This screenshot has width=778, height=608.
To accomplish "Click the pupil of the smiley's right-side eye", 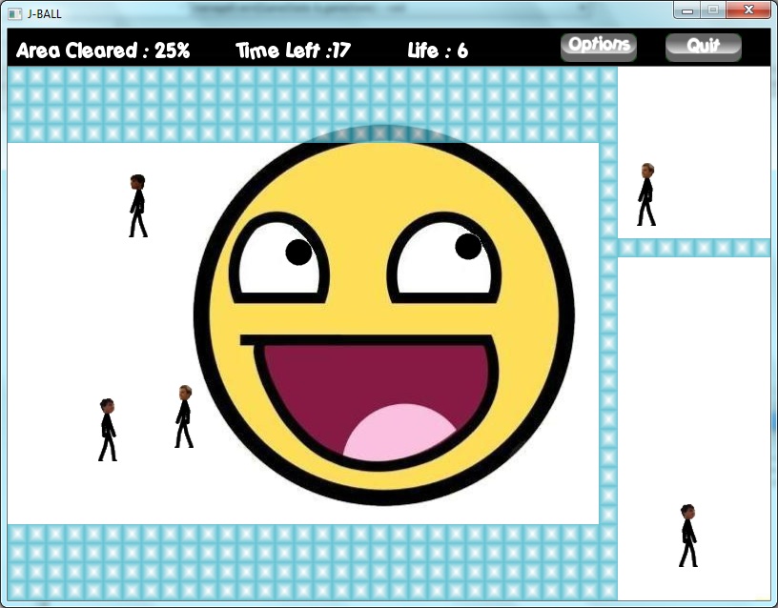I will point(467,246).
